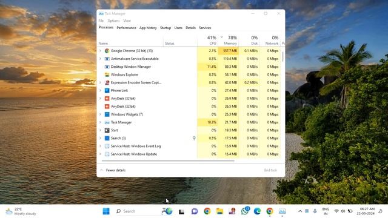Open the Options menu
Image resolution: width=388 pixels, height=218 pixels.
tap(113, 21)
